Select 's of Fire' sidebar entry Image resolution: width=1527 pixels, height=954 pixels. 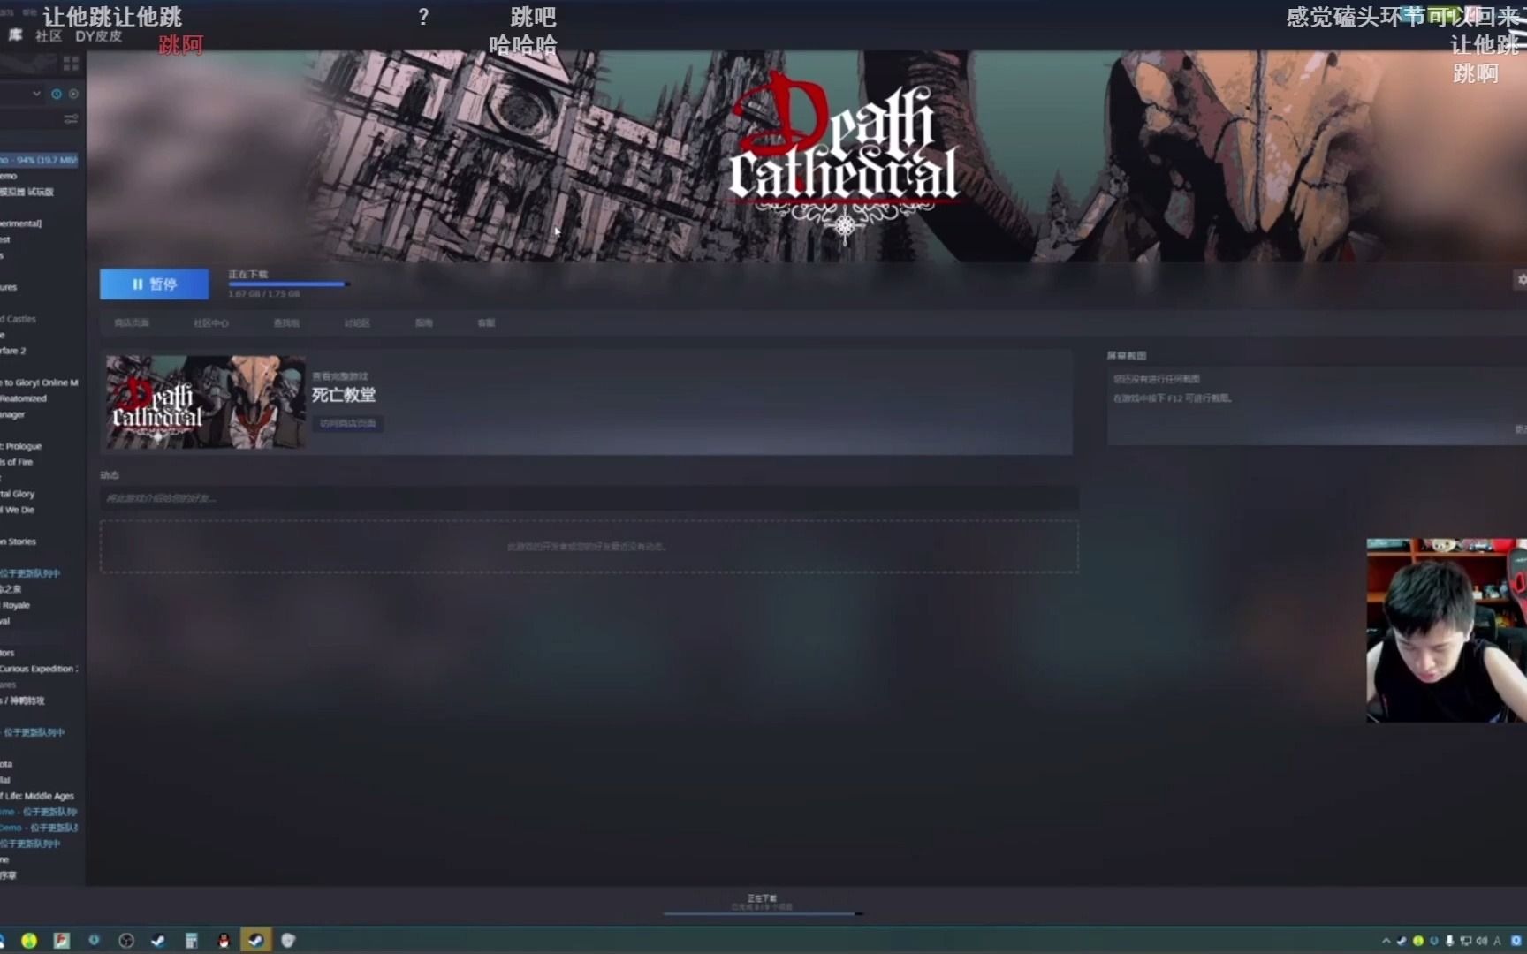[17, 462]
